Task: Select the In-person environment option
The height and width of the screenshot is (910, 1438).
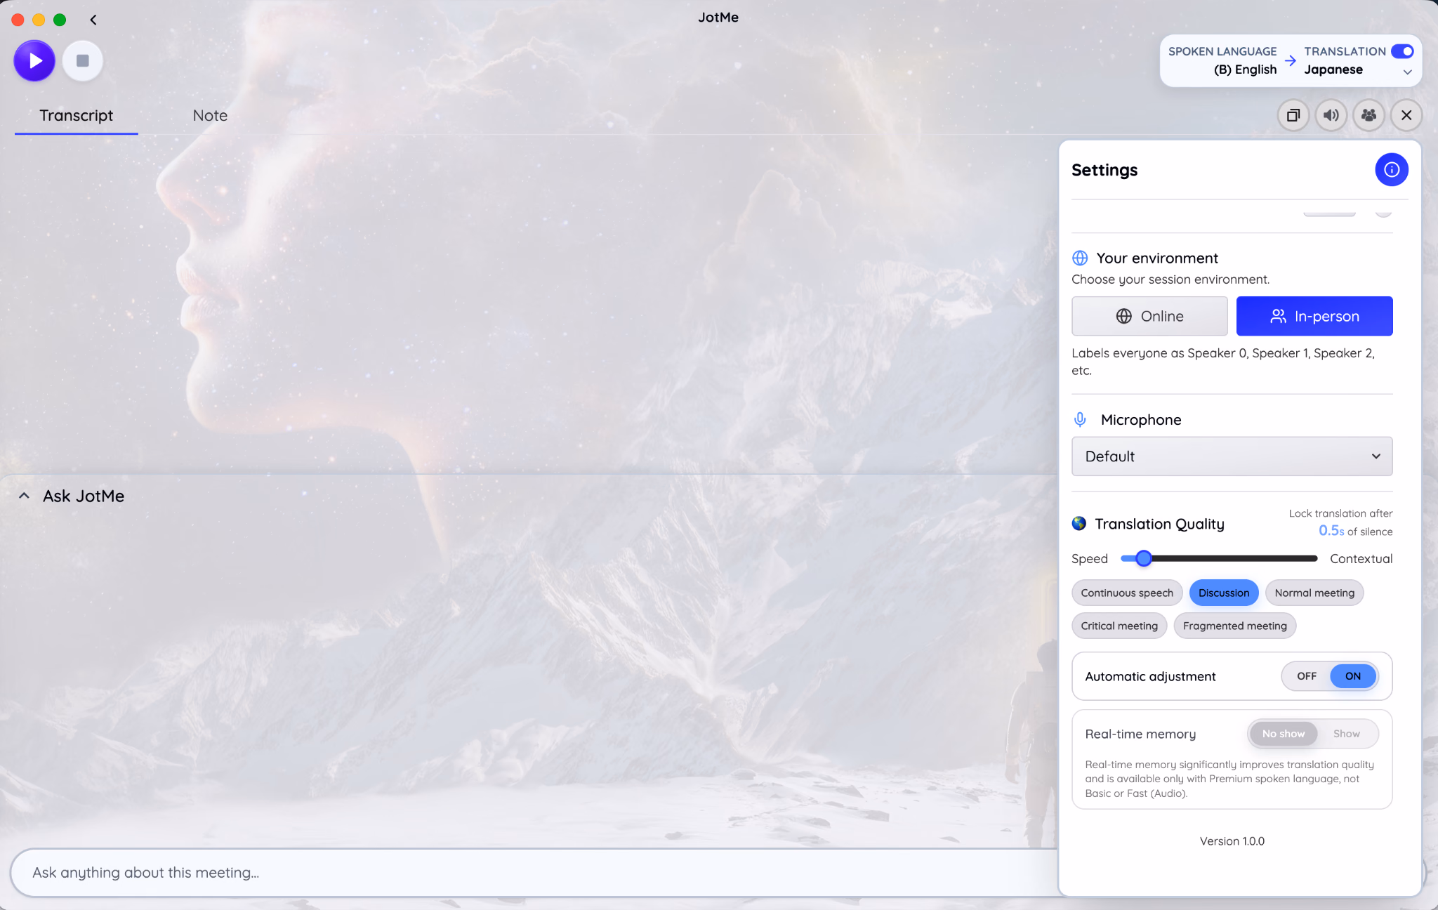Action: pyautogui.click(x=1314, y=316)
